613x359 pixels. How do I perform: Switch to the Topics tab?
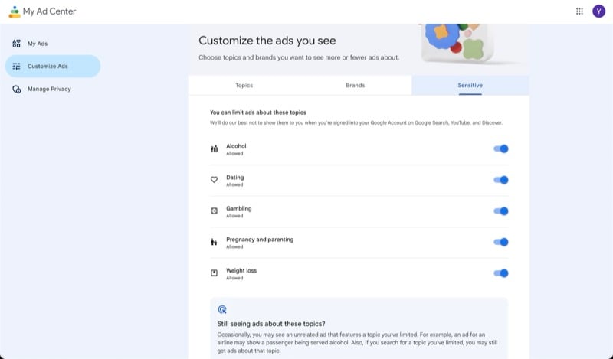click(244, 85)
